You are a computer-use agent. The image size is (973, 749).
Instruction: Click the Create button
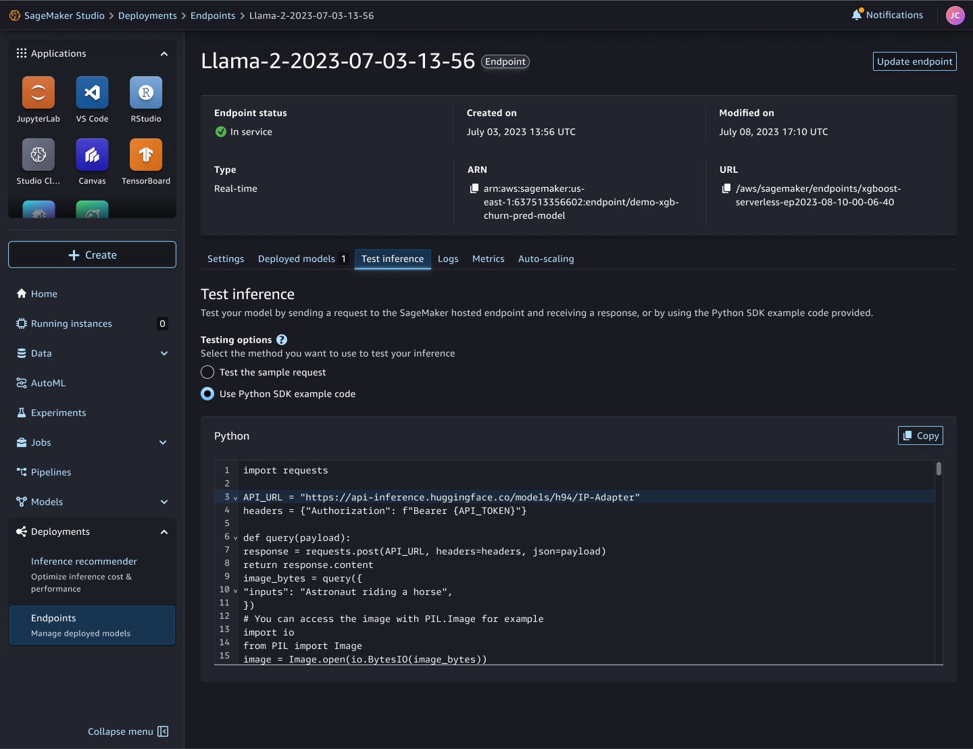tap(92, 255)
